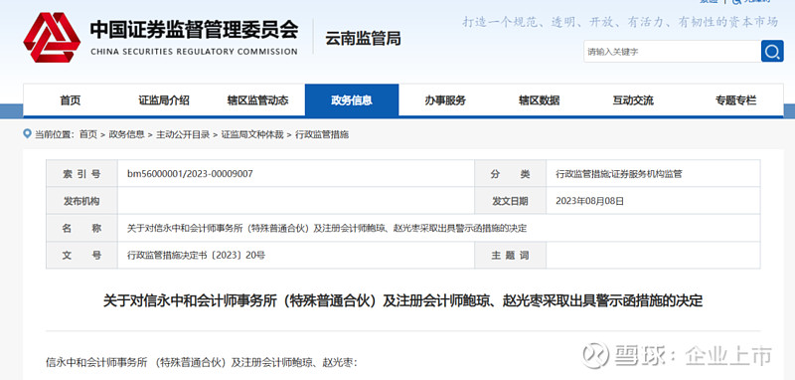This screenshot has width=795, height=380.
Task: Open the 证监局介绍 navigation tab
Action: tap(164, 100)
